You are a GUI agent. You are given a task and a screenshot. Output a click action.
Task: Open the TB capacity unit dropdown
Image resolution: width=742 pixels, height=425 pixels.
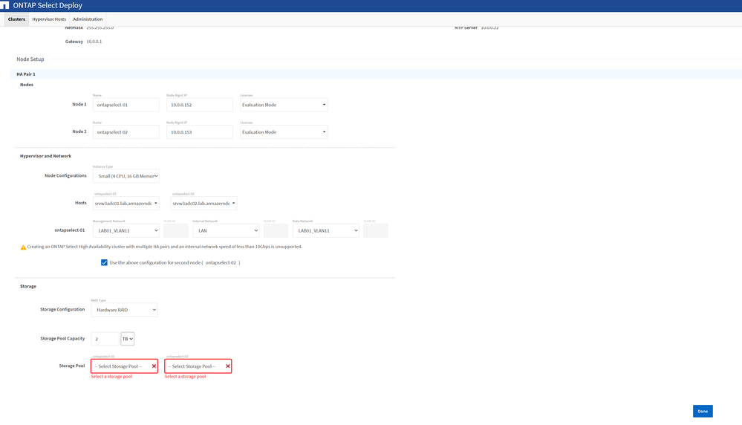point(127,339)
